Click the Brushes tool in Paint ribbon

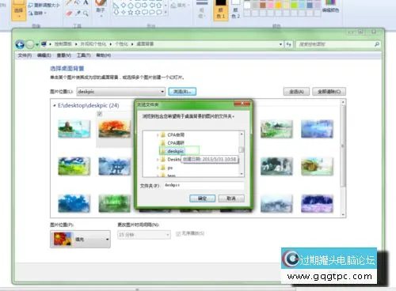pos(101,8)
